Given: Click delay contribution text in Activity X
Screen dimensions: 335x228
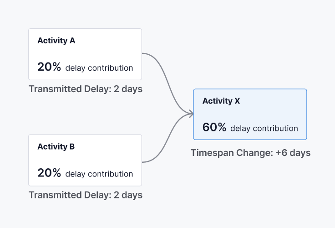Looking at the screenshot, I should [x=264, y=128].
